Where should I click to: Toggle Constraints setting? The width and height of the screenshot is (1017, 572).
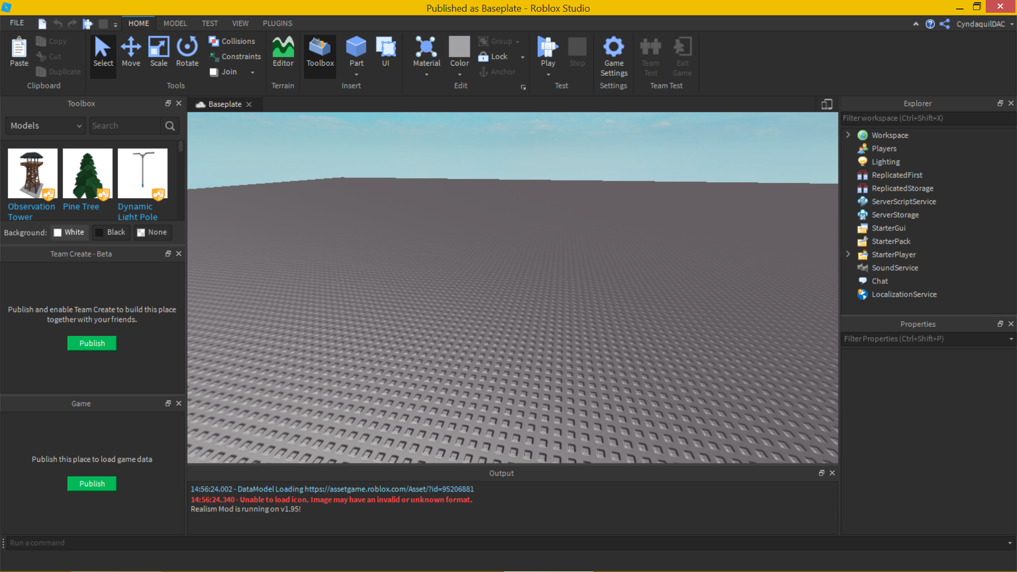pyautogui.click(x=235, y=56)
